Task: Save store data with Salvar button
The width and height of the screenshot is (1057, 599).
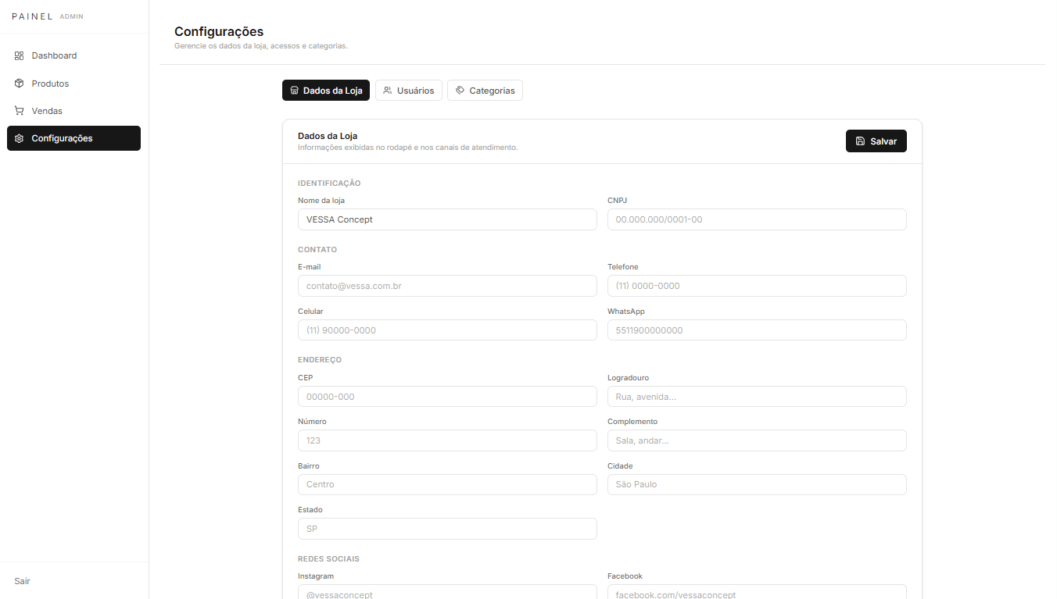Action: click(876, 141)
